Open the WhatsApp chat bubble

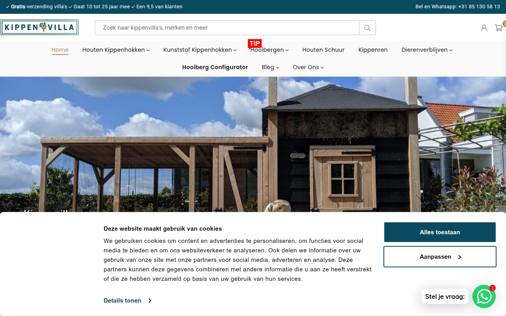tap(484, 296)
